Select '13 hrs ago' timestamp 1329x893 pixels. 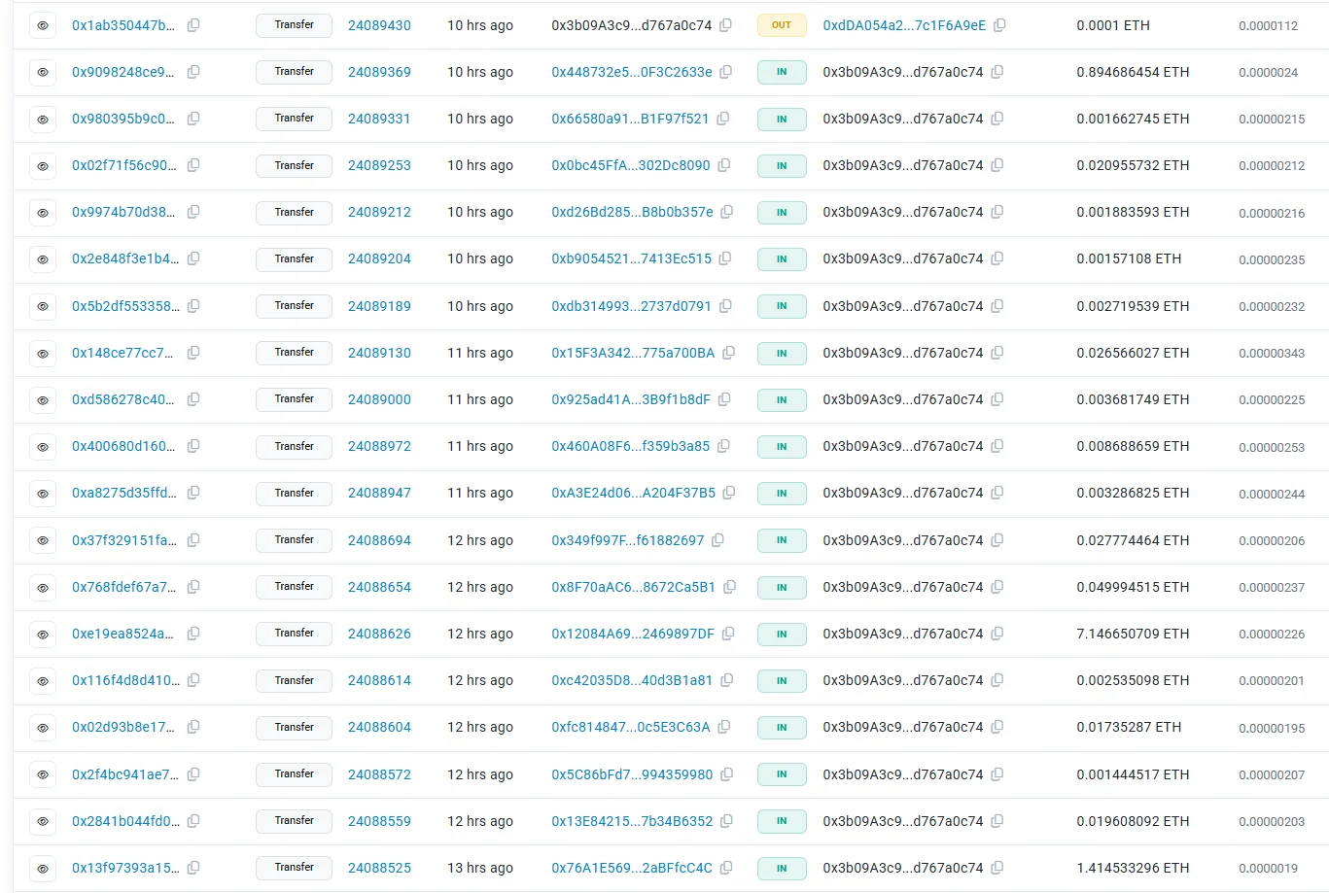[480, 868]
